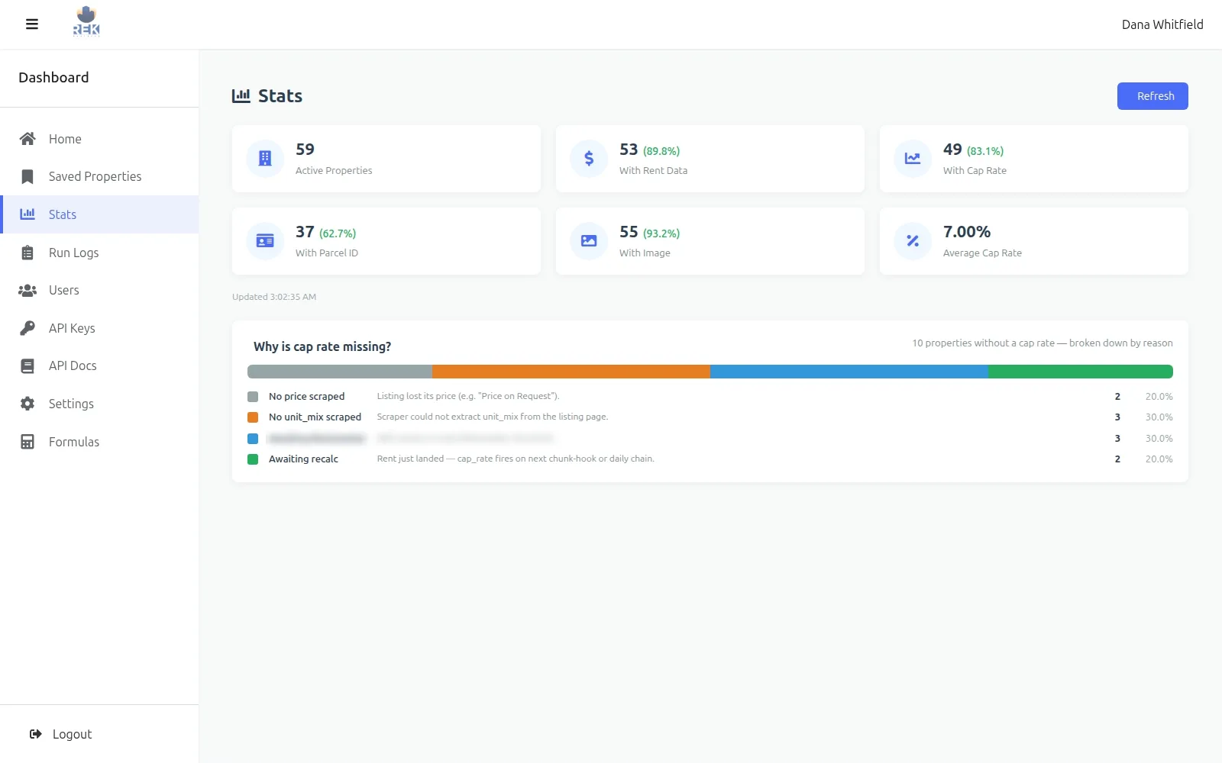Click the Active Properties building icon
This screenshot has height=763, width=1222.
tap(265, 159)
